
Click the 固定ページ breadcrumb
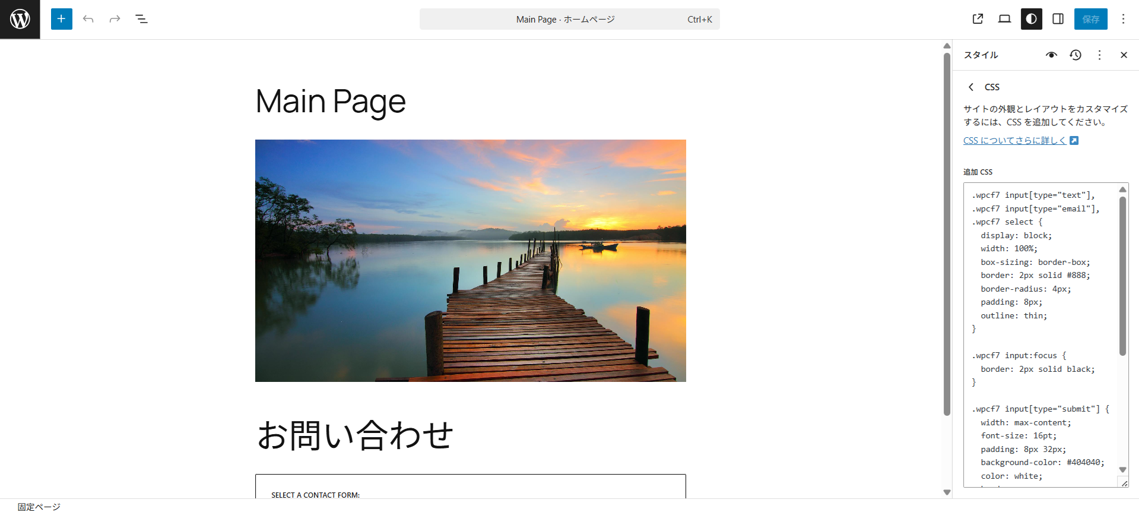(x=39, y=507)
